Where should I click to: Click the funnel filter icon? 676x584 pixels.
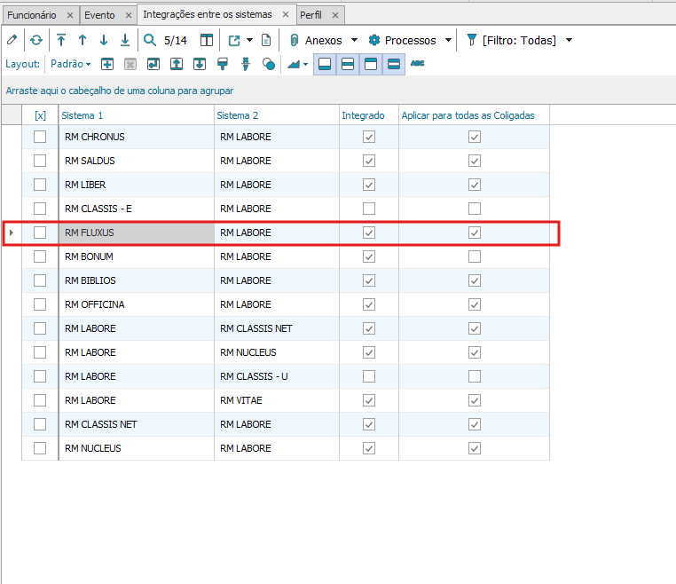pyautogui.click(x=471, y=40)
